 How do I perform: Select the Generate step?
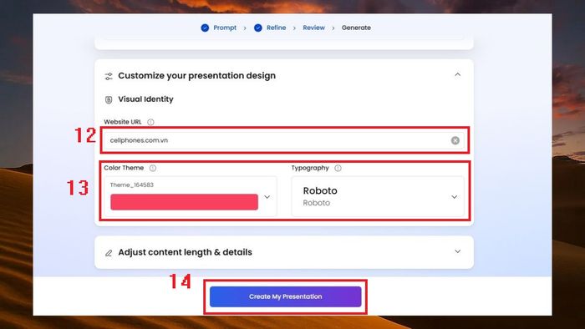pyautogui.click(x=356, y=28)
